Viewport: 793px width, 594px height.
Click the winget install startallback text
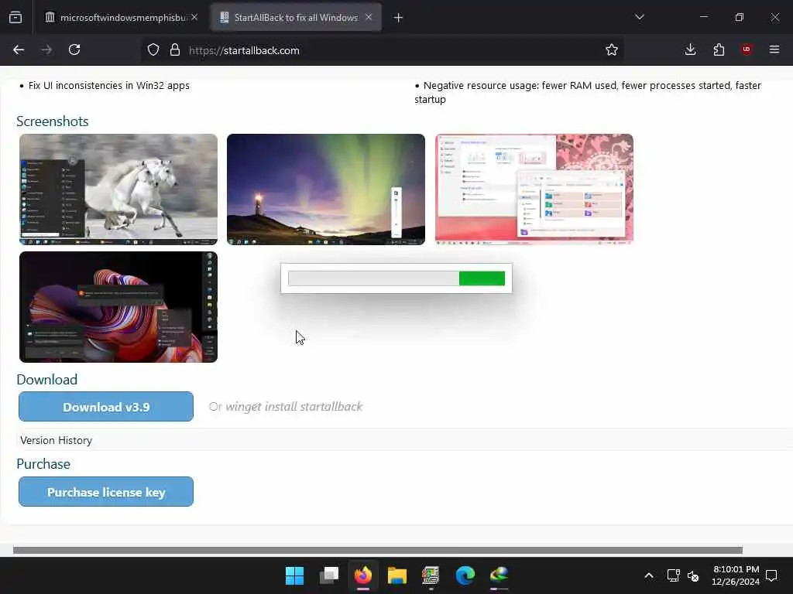coord(294,407)
